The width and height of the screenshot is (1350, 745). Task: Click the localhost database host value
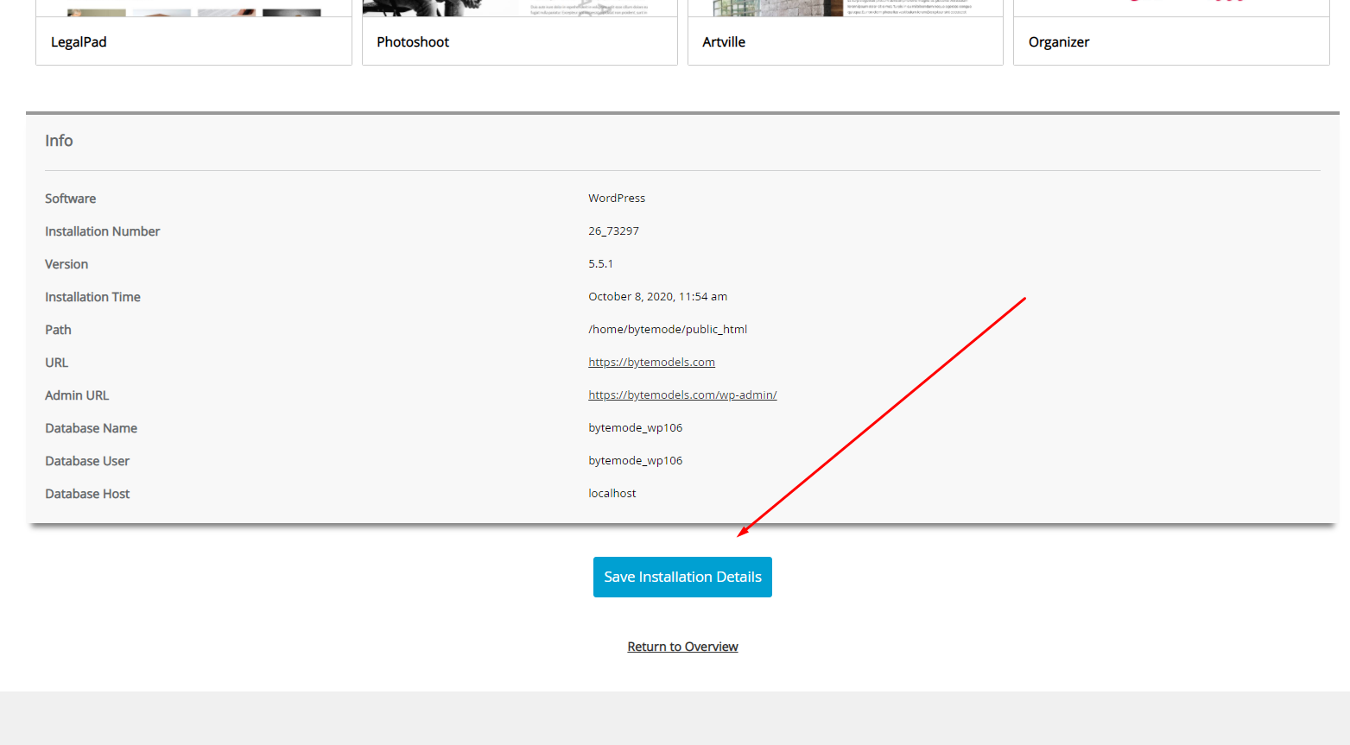[612, 493]
